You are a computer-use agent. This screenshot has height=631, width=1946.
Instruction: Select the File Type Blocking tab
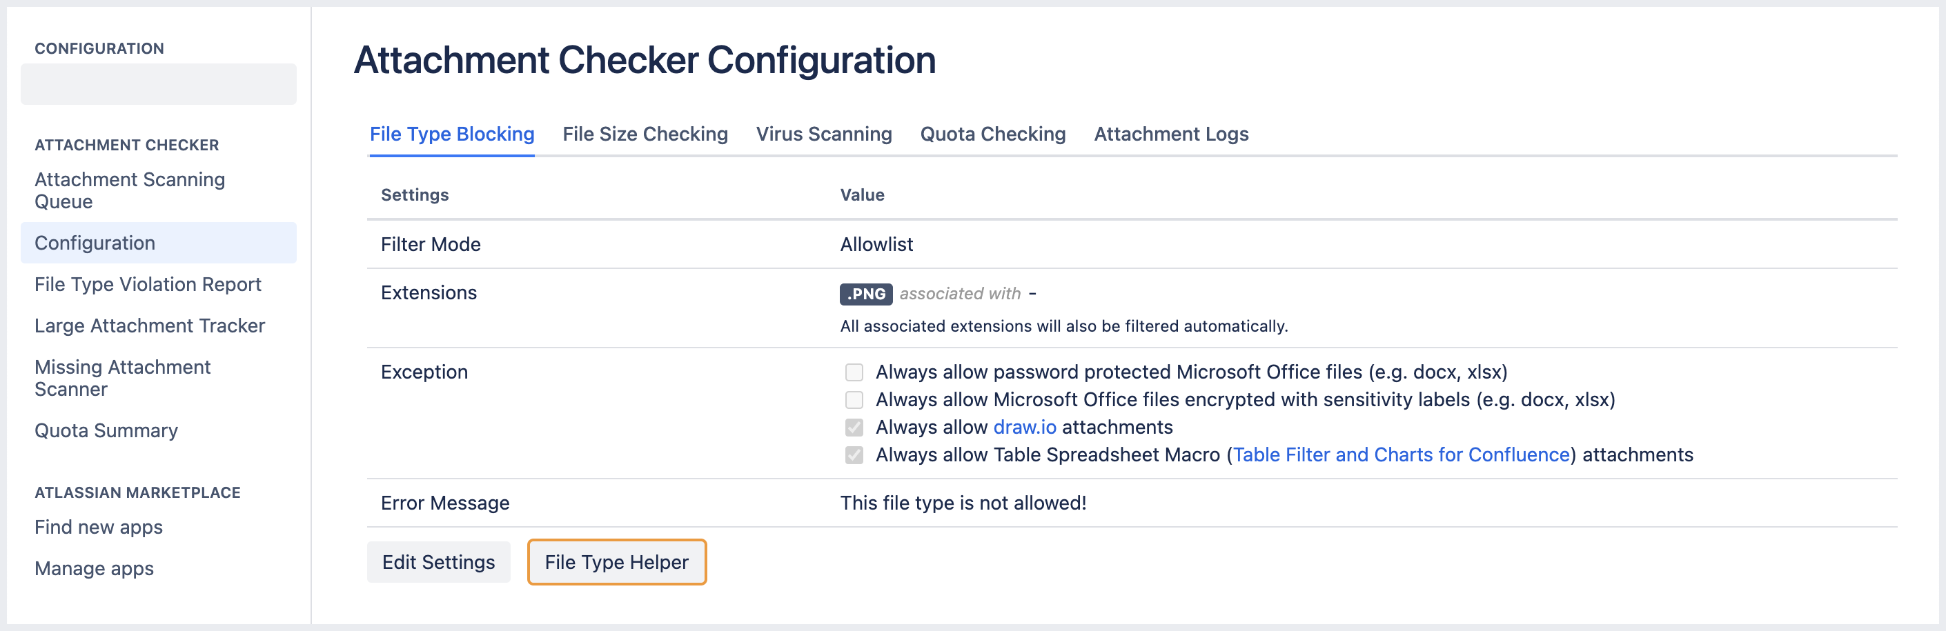pos(451,134)
